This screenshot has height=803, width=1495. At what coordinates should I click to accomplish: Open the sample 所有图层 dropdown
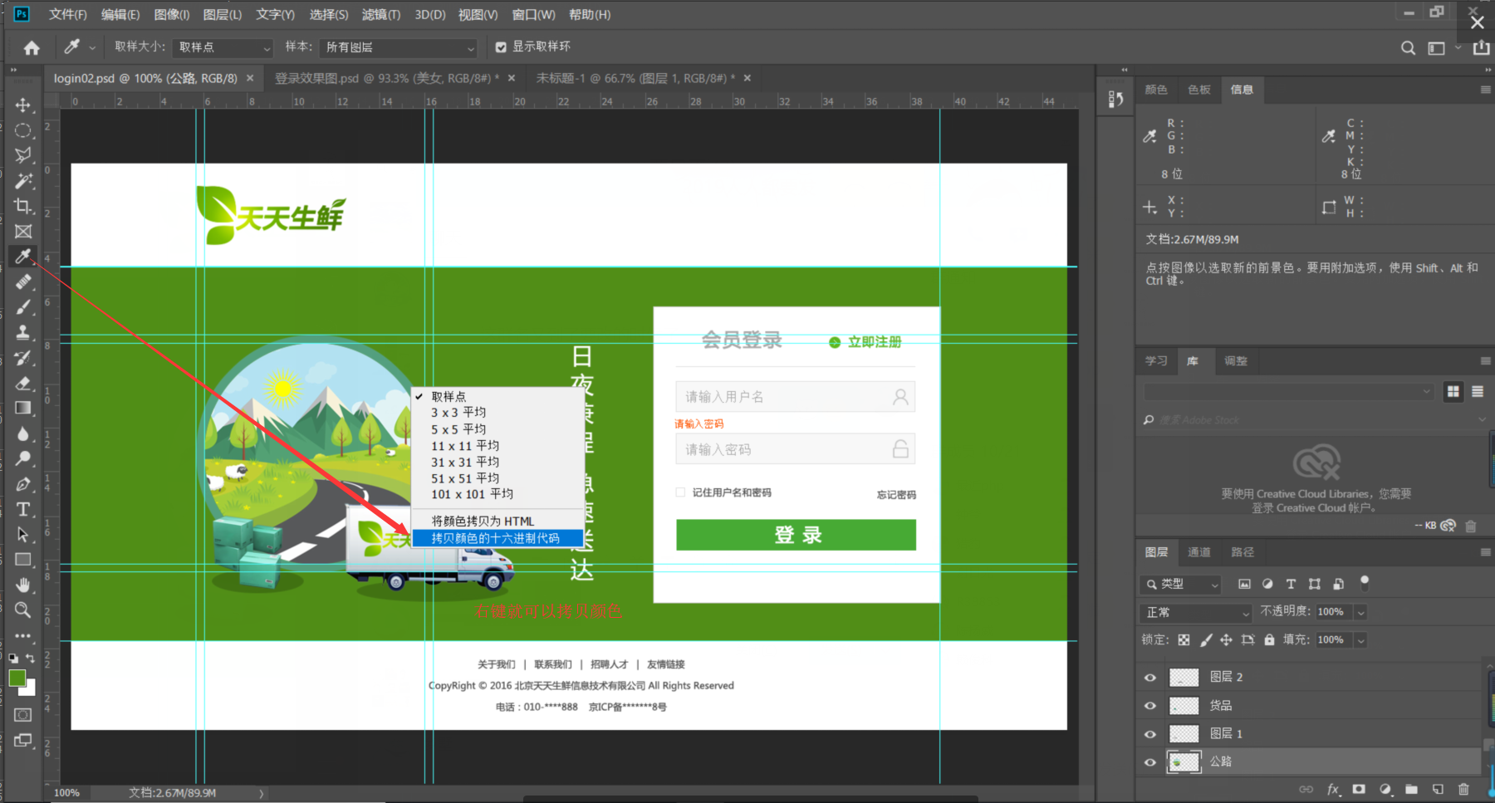(398, 47)
